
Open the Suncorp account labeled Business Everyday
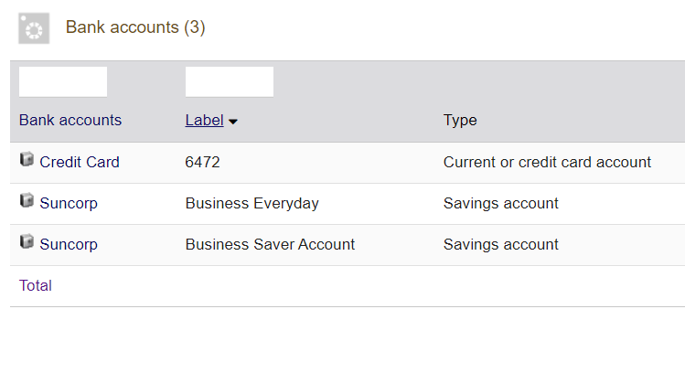pos(69,203)
